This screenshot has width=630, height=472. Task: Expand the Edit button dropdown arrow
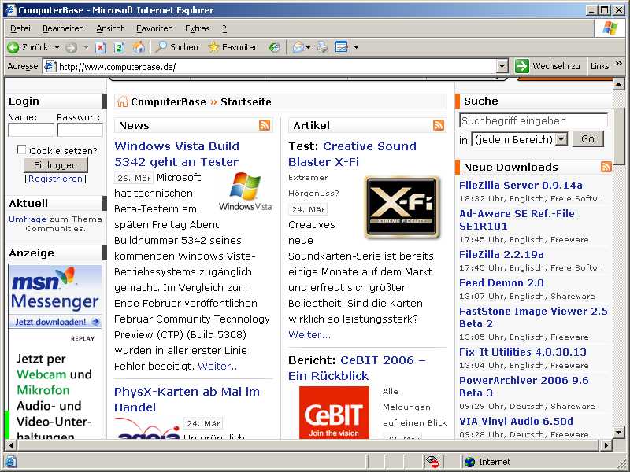point(356,48)
